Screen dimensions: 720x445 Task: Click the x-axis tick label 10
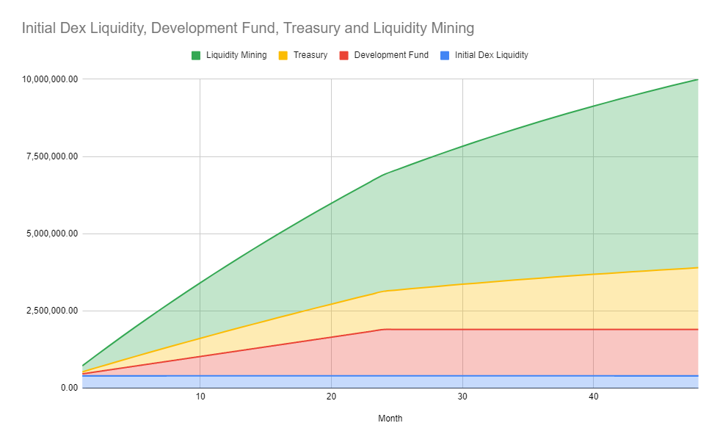200,397
